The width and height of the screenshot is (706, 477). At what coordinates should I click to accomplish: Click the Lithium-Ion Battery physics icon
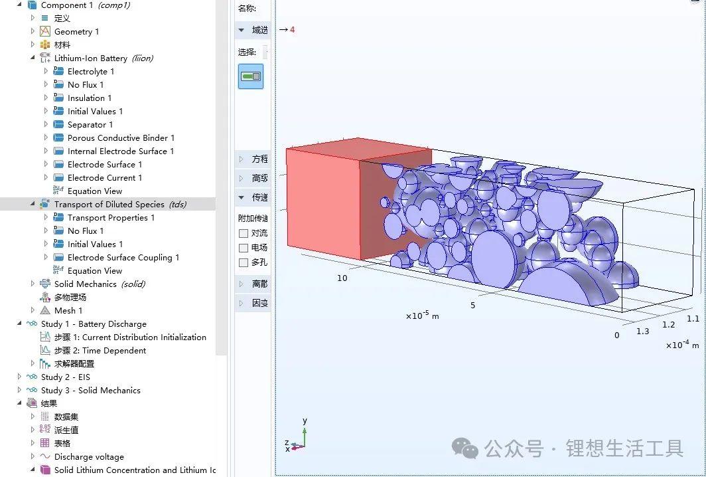point(45,58)
